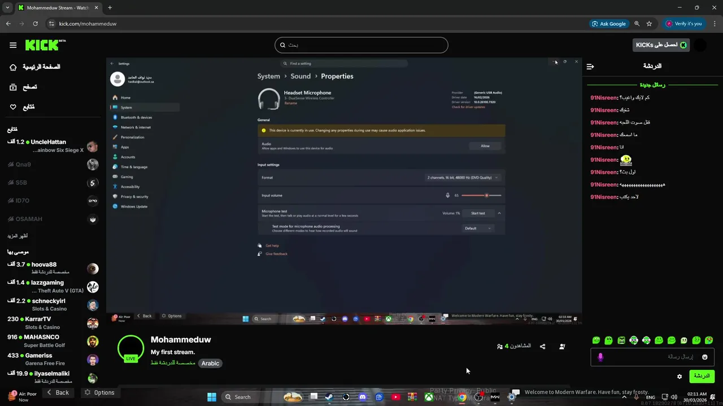Open MAHASNCO recommended channel

click(x=53, y=341)
